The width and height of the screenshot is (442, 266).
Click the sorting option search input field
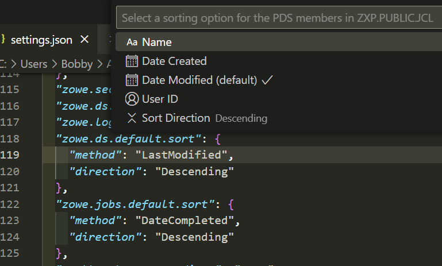pos(279,18)
